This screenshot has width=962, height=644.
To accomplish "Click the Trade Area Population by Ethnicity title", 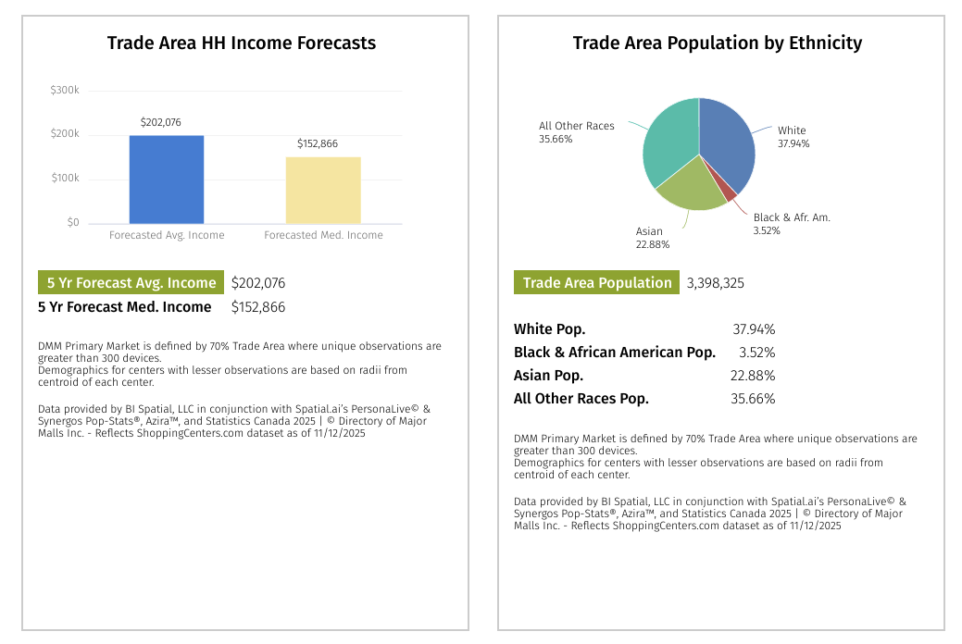I will [718, 43].
